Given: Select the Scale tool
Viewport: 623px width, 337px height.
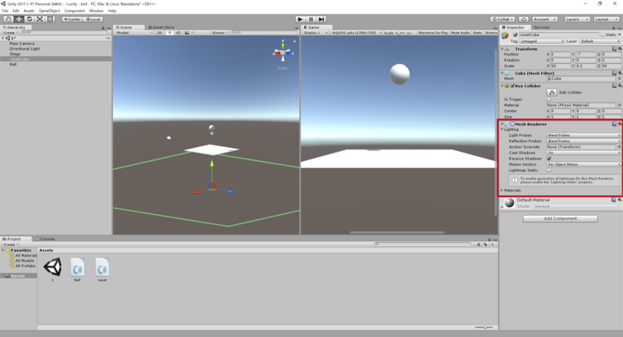Looking at the screenshot, I should coord(40,19).
